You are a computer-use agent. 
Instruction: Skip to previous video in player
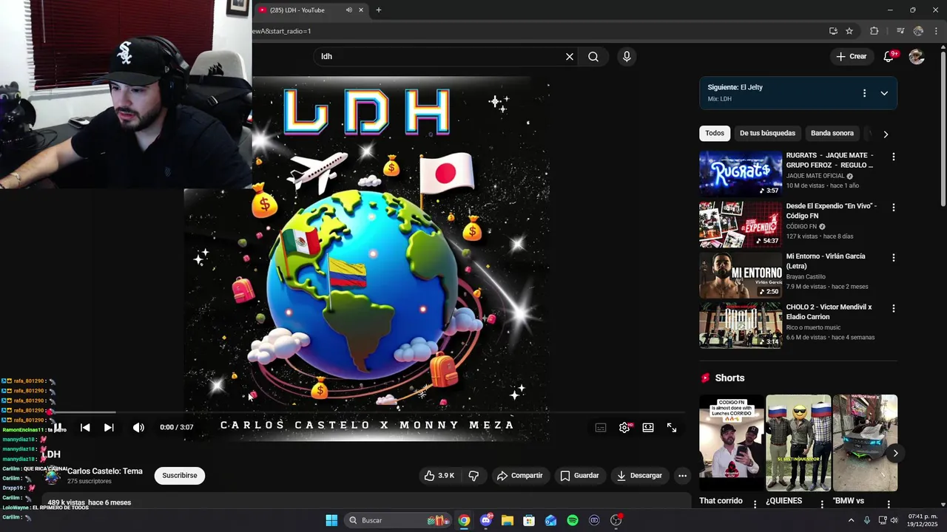pyautogui.click(x=85, y=427)
